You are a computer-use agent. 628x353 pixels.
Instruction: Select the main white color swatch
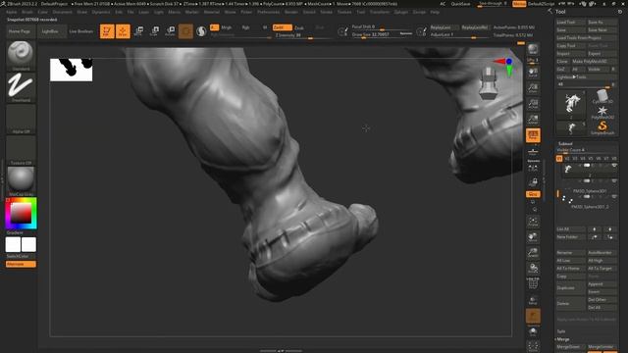point(13,244)
